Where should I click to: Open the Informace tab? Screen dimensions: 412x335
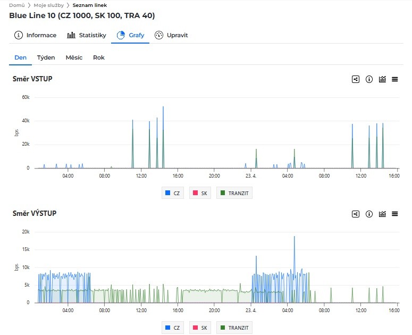[35, 35]
